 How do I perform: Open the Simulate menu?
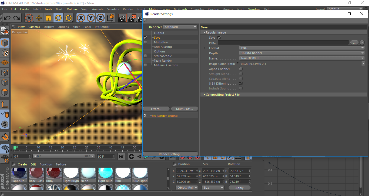(x=113, y=9)
